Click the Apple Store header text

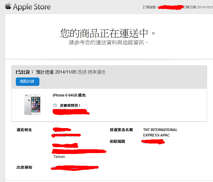(x=32, y=7)
